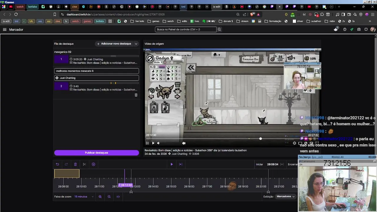Image resolution: width=377 pixels, height=212 pixels.
Task: Click the purple 28:12:30 playhead marker
Action: point(126,185)
